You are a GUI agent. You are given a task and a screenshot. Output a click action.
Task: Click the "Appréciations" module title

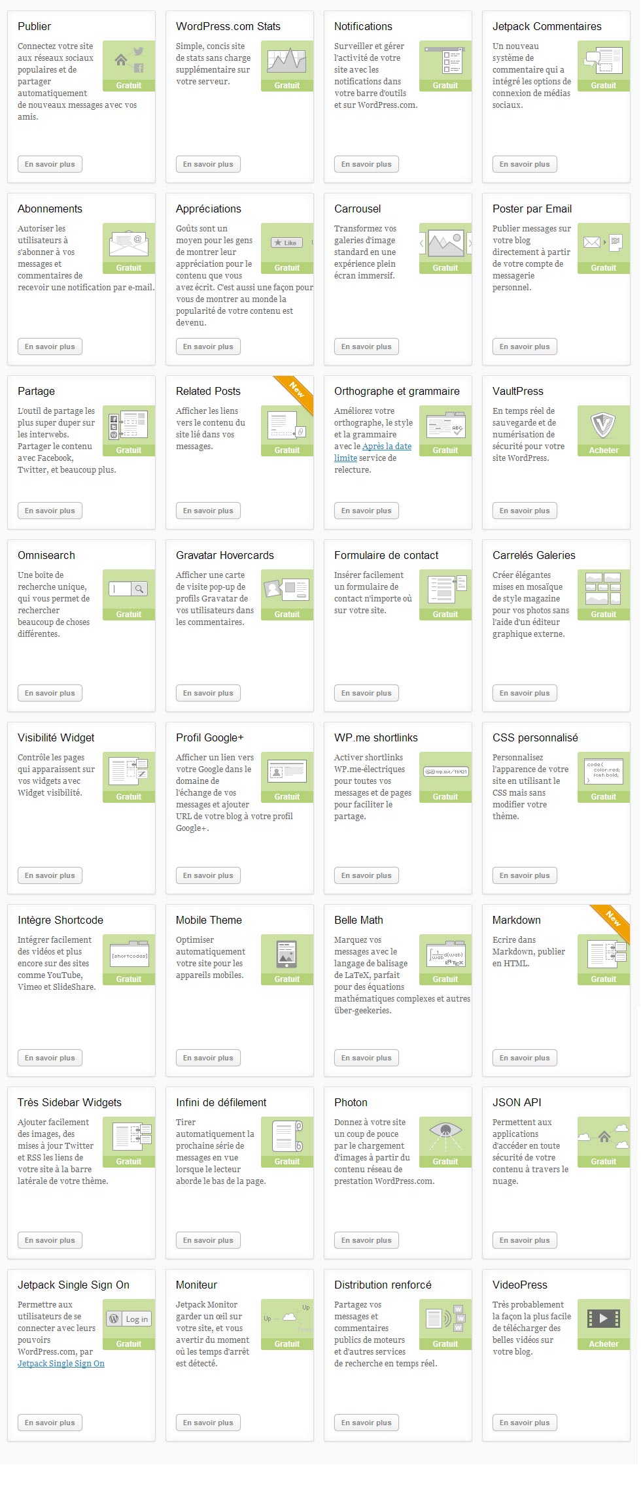pyautogui.click(x=209, y=209)
